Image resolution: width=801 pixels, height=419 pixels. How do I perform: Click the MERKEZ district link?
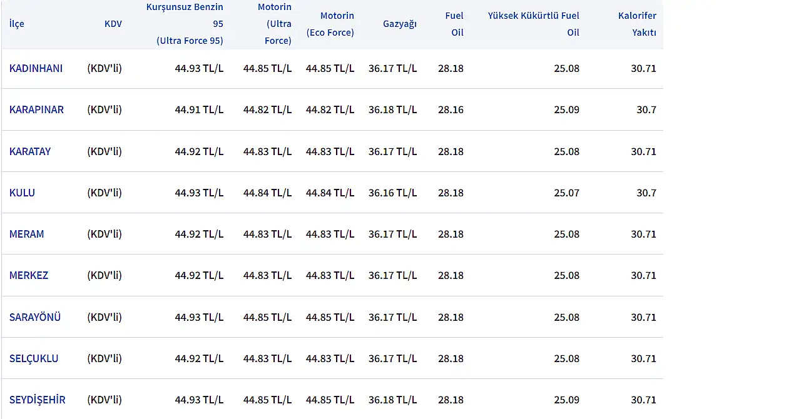coord(29,275)
